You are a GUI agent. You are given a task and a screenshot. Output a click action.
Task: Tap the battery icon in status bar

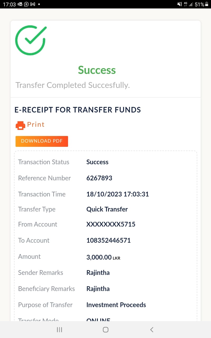pos(207,4)
